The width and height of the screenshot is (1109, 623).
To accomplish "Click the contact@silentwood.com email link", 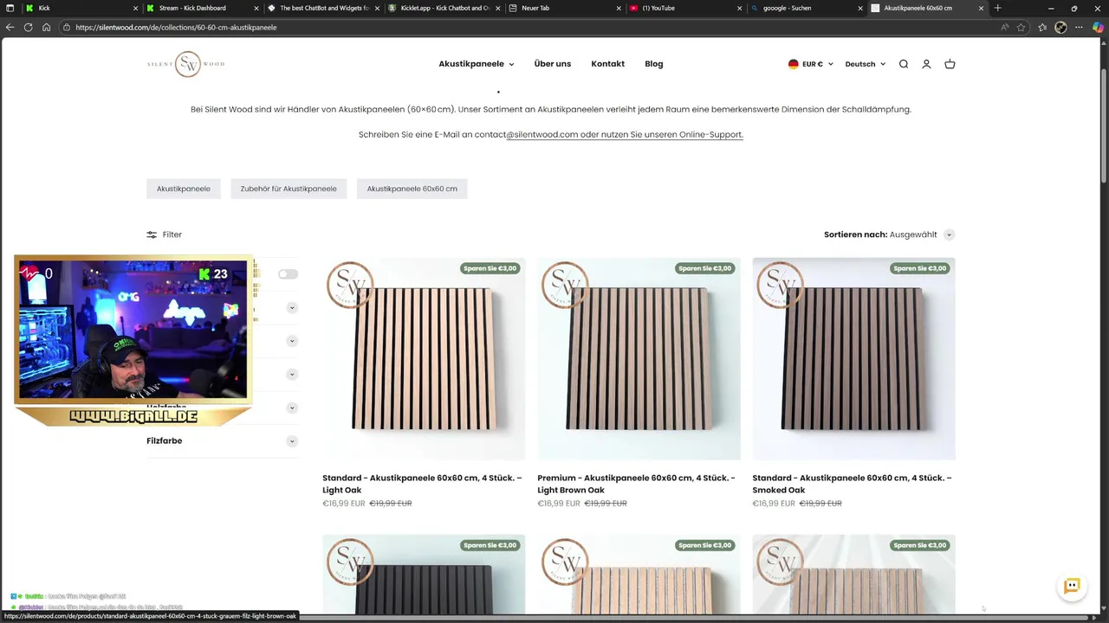I will point(526,135).
